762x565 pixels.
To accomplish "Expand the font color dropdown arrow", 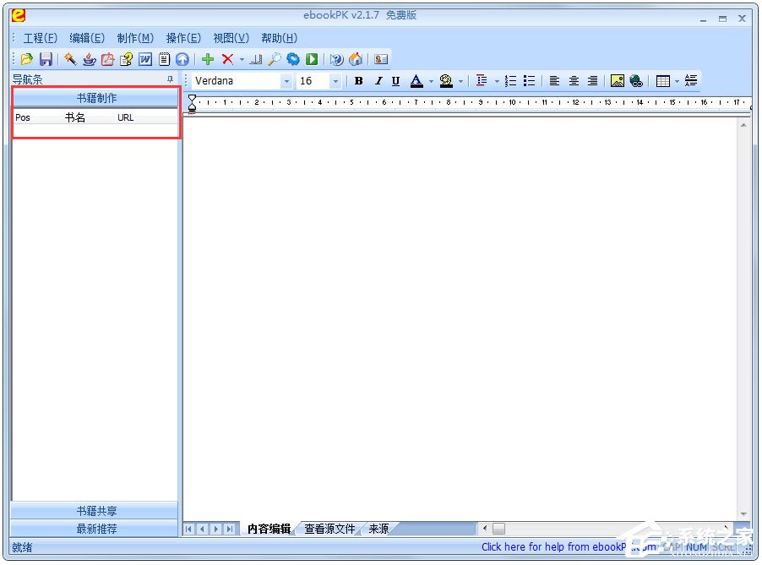I will (431, 81).
